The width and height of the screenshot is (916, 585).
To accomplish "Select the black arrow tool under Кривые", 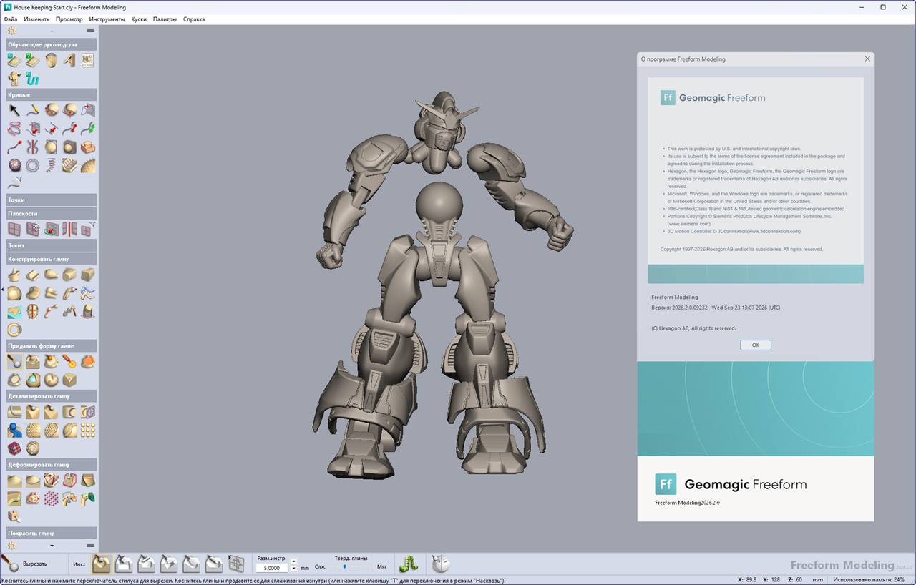I will tap(15, 110).
